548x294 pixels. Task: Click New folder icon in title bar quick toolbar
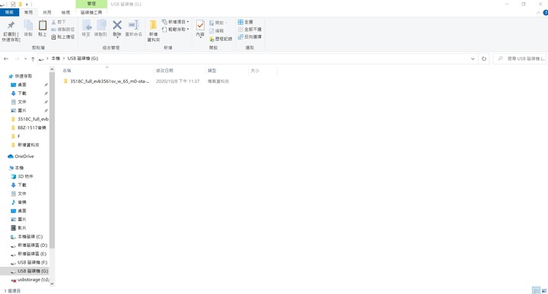(x=21, y=5)
